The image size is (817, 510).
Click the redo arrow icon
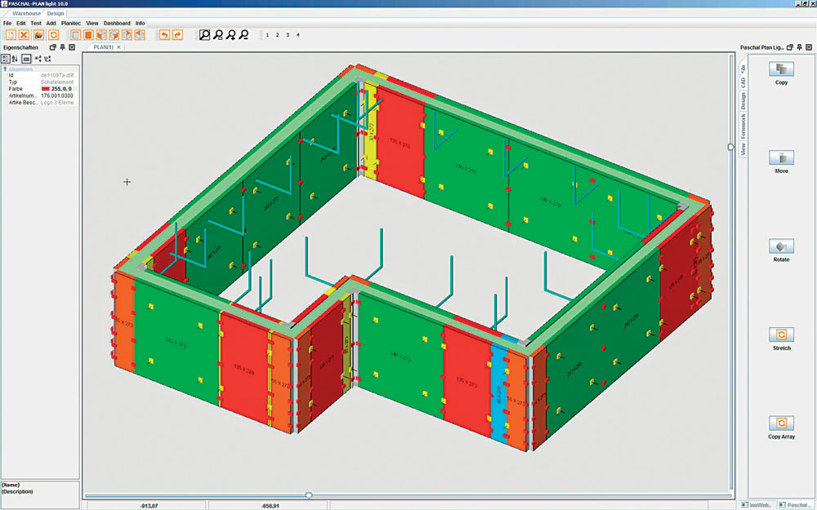[x=177, y=35]
